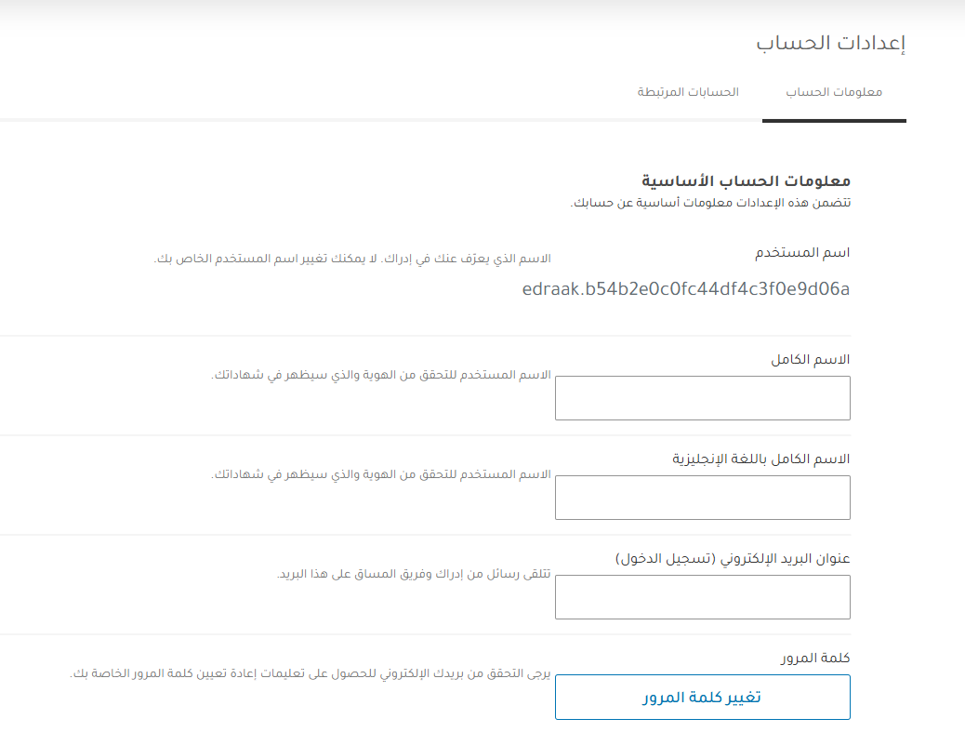Click help text beside the English name field
This screenshot has height=732, width=965.
pos(381,474)
